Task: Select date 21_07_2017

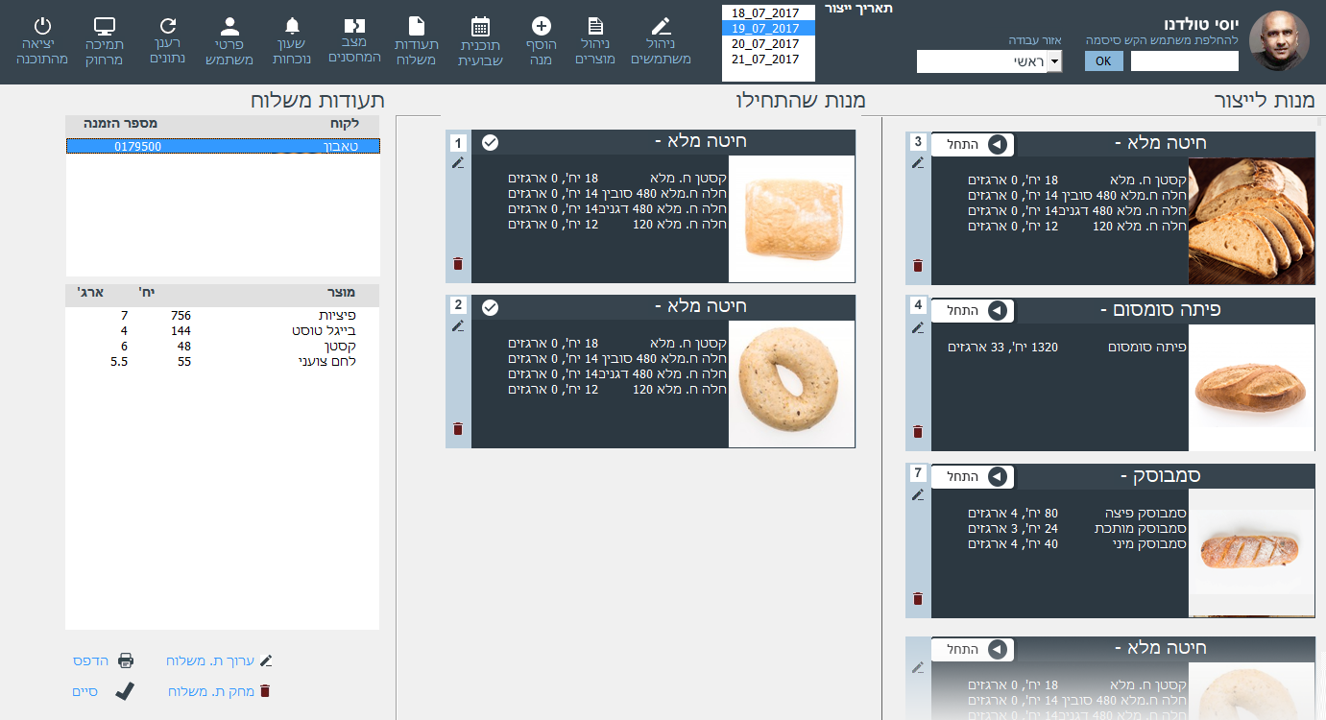Action: click(768, 59)
